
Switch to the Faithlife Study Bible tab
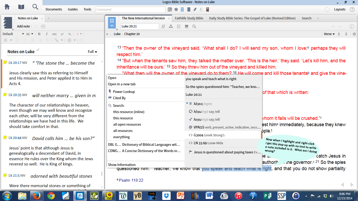189,18
